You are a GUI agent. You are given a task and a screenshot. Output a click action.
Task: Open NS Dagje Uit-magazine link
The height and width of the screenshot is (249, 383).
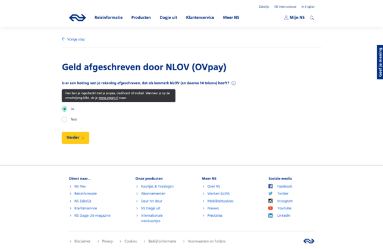(x=92, y=216)
